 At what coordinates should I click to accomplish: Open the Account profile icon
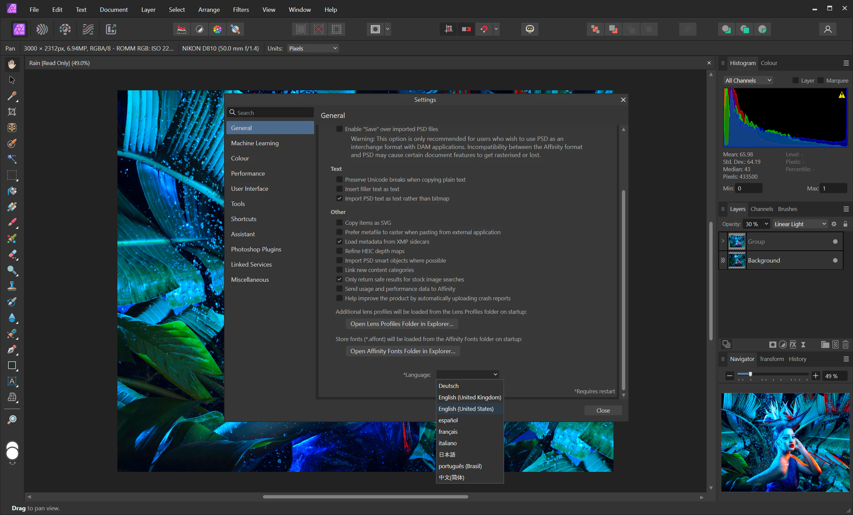coord(827,29)
